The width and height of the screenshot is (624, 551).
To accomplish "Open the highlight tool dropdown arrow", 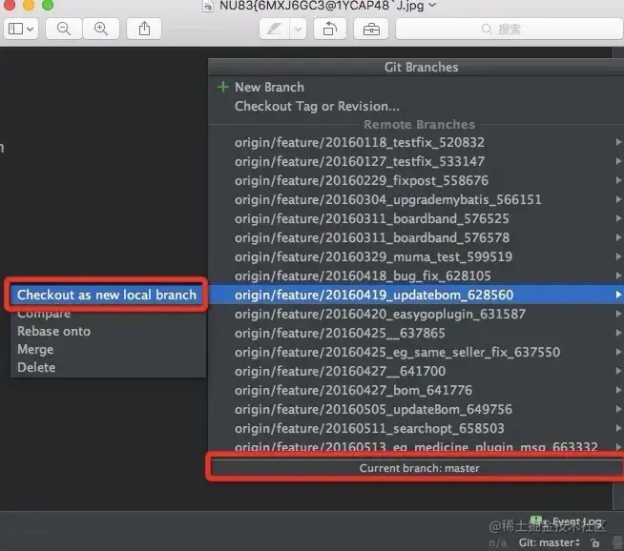I will 298,29.
